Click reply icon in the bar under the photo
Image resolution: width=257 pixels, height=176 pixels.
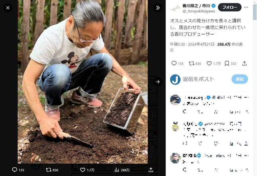click(x=15, y=170)
